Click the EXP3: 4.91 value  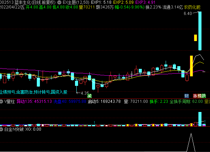click(145, 2)
